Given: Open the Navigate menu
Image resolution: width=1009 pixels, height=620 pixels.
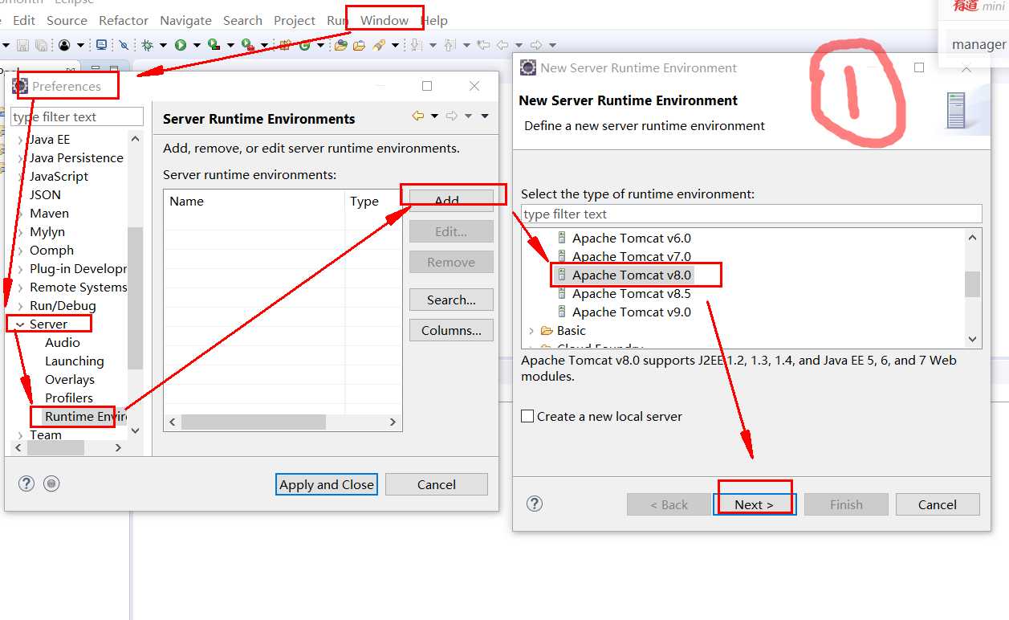Looking at the screenshot, I should coord(186,20).
